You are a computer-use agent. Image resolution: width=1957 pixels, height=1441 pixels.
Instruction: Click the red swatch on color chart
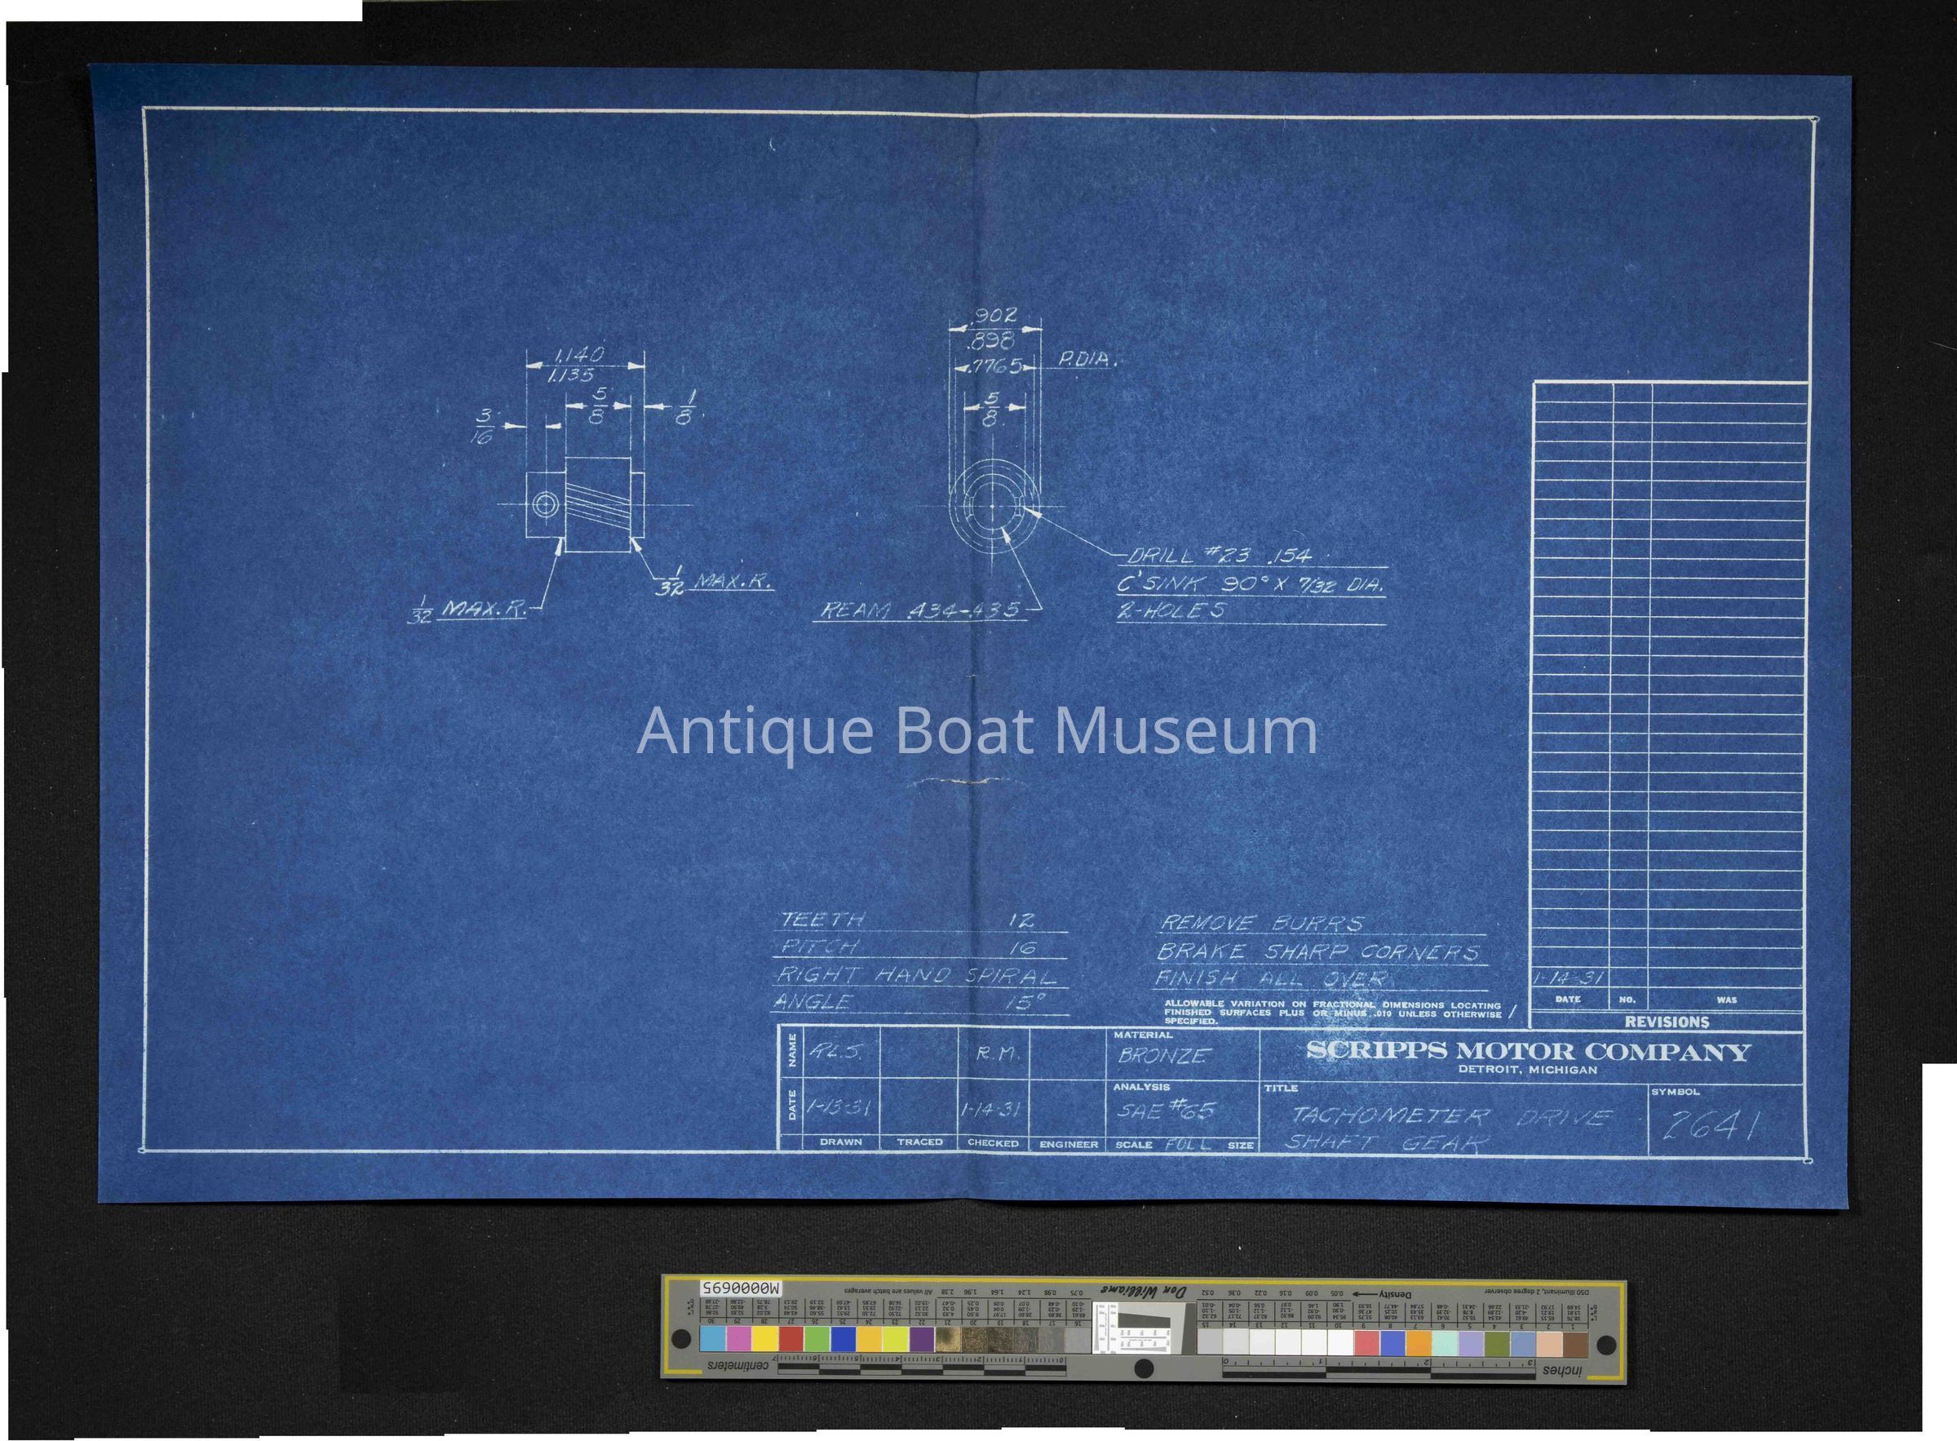pyautogui.click(x=791, y=1339)
